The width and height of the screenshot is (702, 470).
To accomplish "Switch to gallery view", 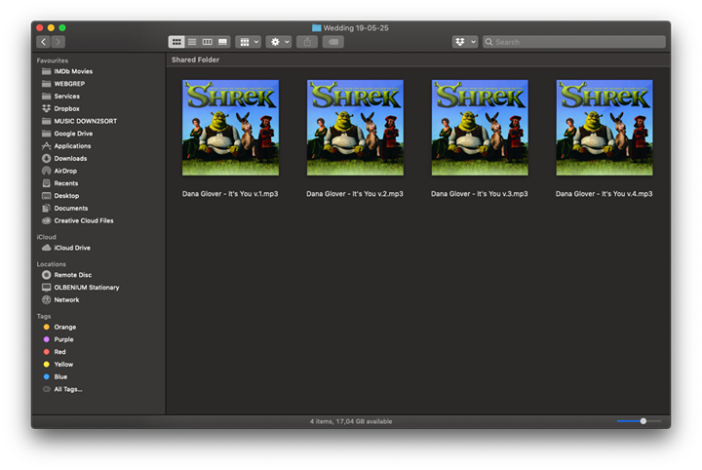I will (222, 42).
